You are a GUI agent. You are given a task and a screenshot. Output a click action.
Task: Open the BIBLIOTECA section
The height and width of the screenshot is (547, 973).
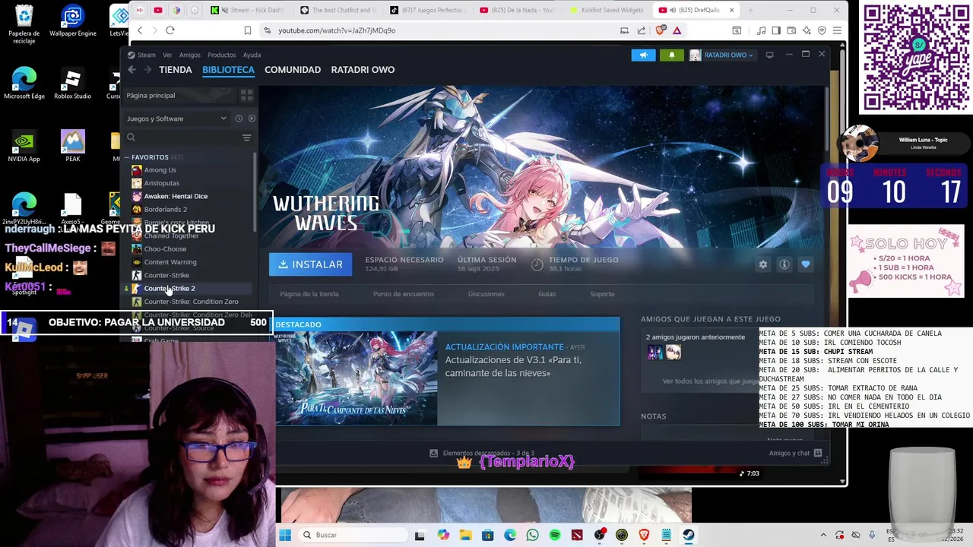tap(228, 69)
